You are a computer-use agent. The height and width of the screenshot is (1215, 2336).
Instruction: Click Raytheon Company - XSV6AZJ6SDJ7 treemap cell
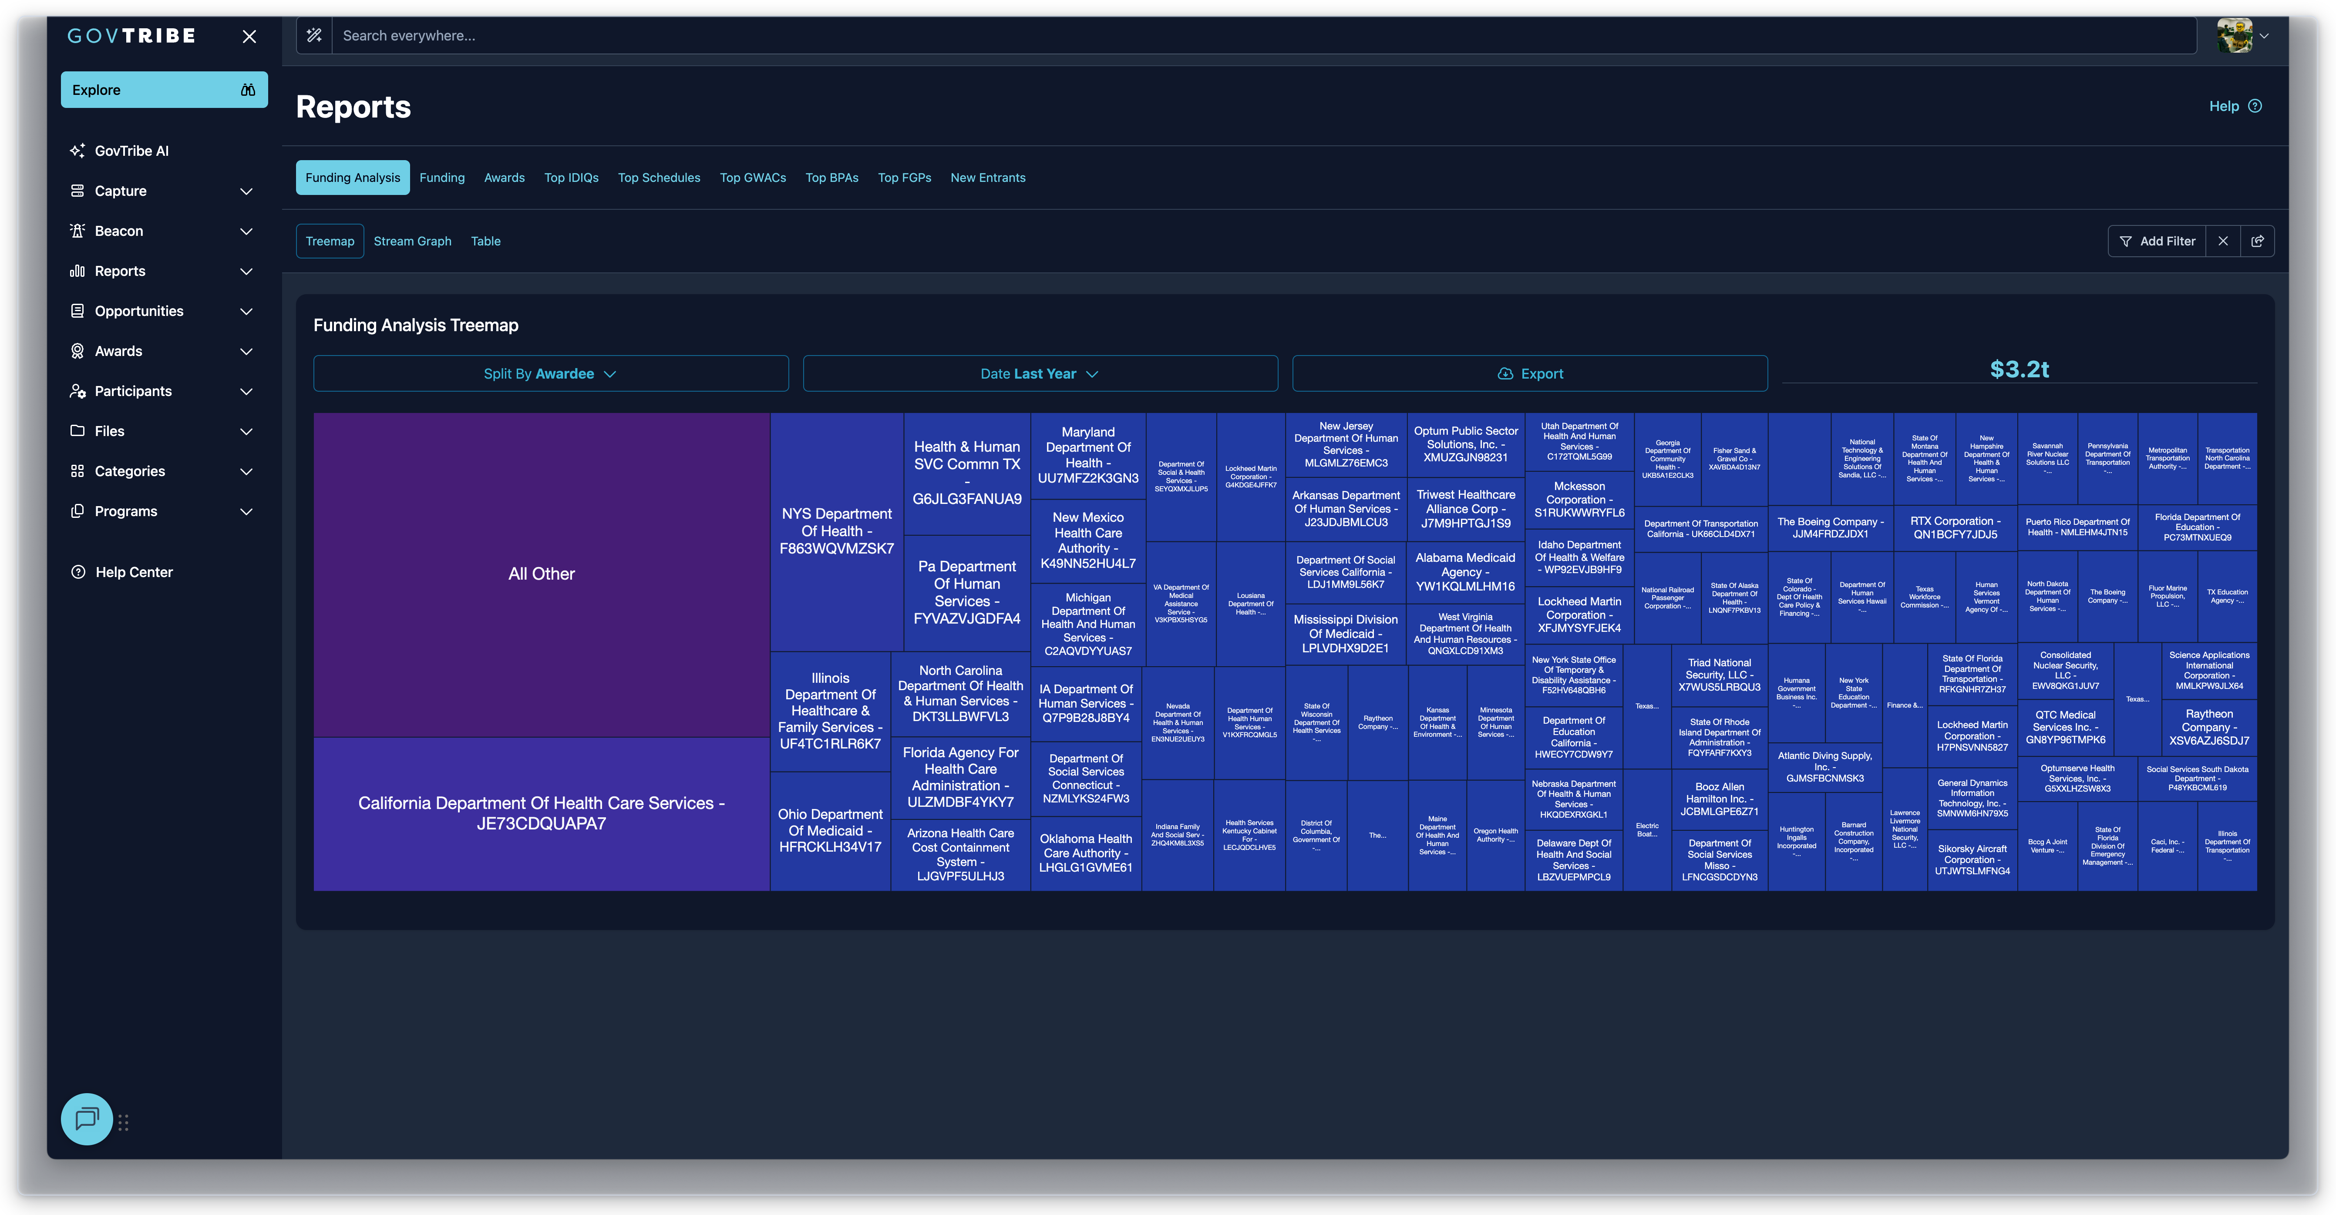click(x=2208, y=727)
